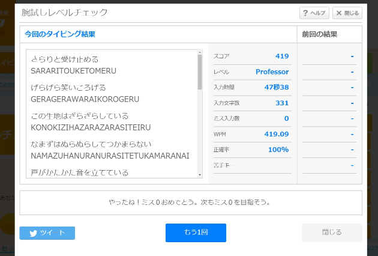Click the line NAMAZUHANURANURASITETUKAMARANAI
The image size is (378, 256).
110,156
